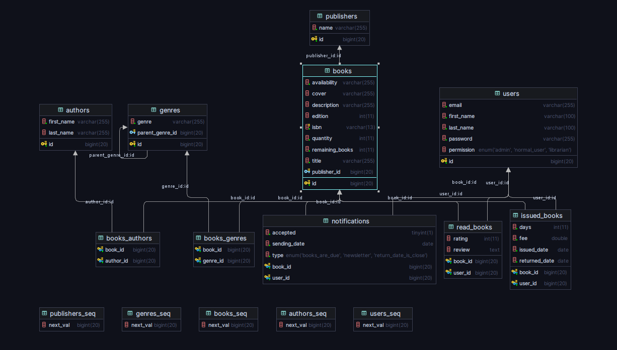The height and width of the screenshot is (350, 617).
Task: Click the red icon next to accepted in notifications
Action: (267, 232)
